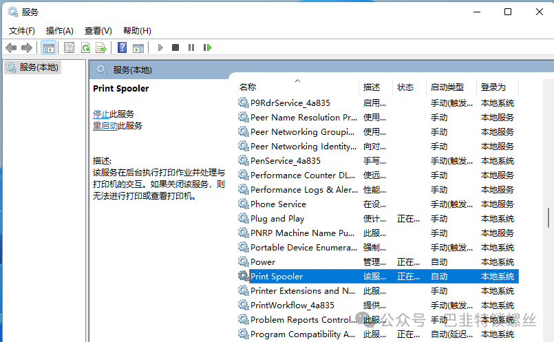Select the Problem Reports Control service

pos(303,320)
